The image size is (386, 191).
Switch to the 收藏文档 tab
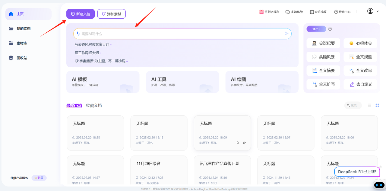coord(94,105)
